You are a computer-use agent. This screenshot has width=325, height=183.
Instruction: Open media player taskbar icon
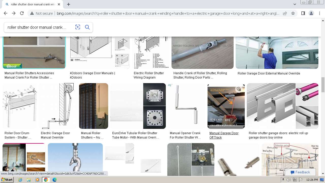37,180
